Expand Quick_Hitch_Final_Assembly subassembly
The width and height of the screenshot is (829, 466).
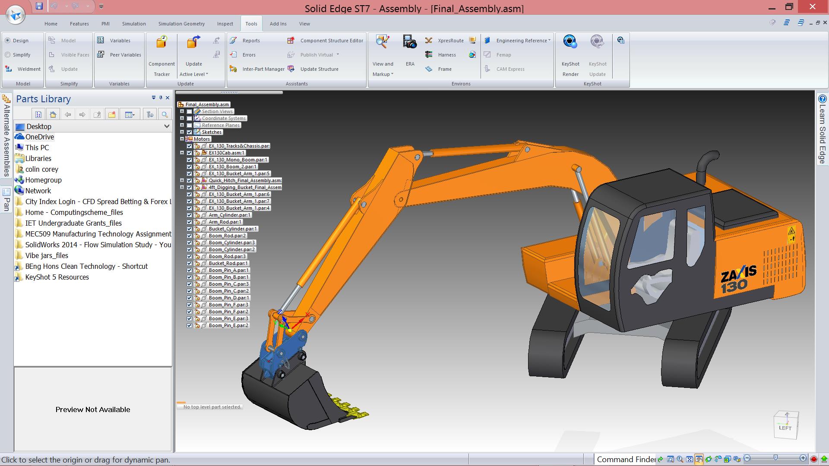pos(182,180)
